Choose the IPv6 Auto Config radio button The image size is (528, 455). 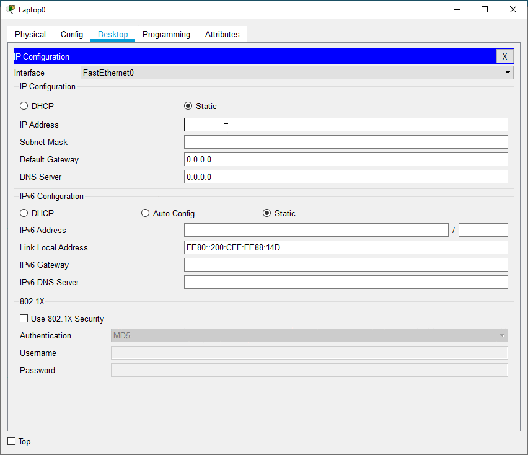[146, 213]
